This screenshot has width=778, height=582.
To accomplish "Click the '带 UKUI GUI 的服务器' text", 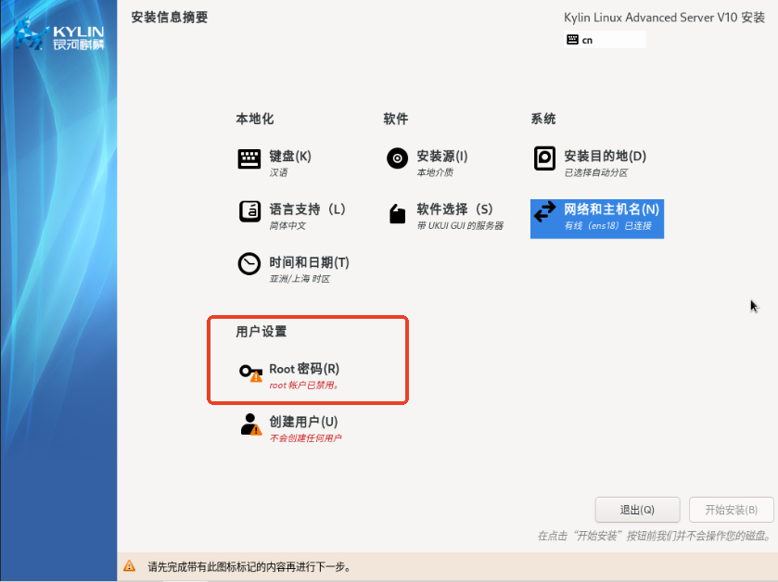I will point(460,225).
